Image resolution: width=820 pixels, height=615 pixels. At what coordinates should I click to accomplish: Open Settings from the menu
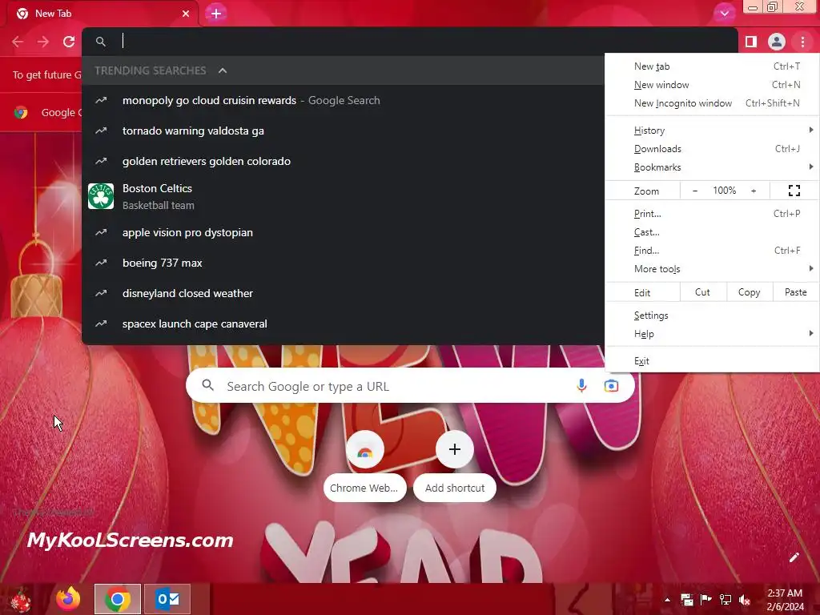[x=712, y=316]
